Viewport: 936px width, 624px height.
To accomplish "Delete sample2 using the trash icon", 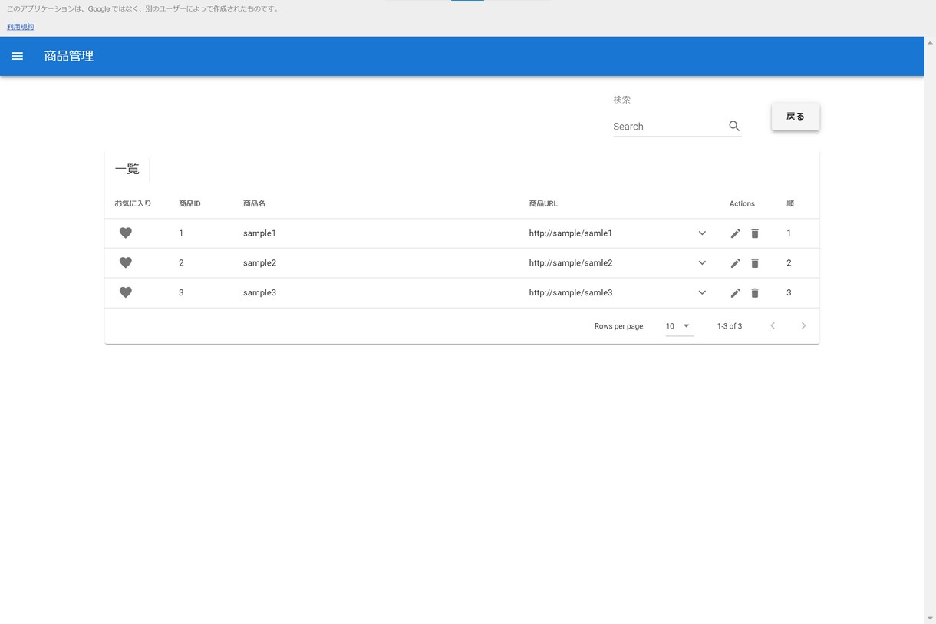I will tap(755, 263).
